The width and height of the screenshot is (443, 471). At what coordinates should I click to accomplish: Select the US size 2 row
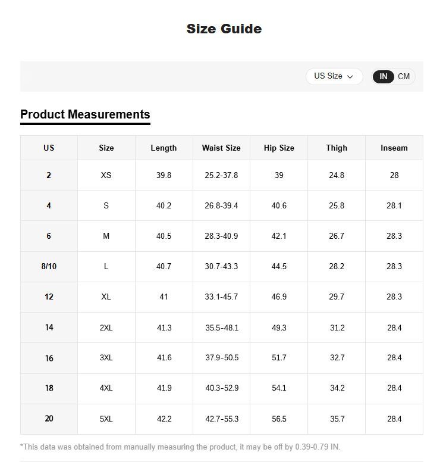(x=49, y=175)
